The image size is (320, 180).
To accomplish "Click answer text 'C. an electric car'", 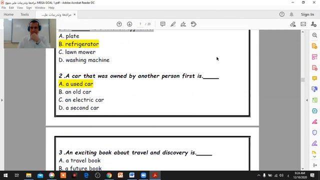I will [81, 100].
